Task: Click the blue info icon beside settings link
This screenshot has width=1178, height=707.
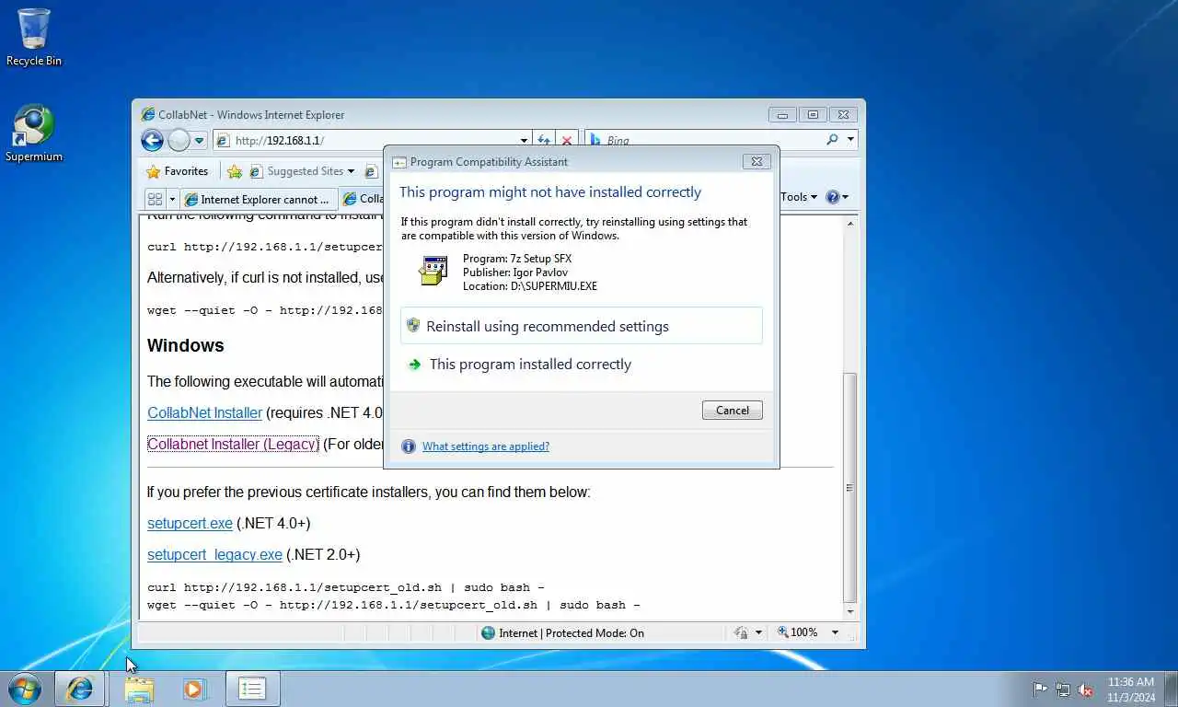Action: click(x=409, y=446)
